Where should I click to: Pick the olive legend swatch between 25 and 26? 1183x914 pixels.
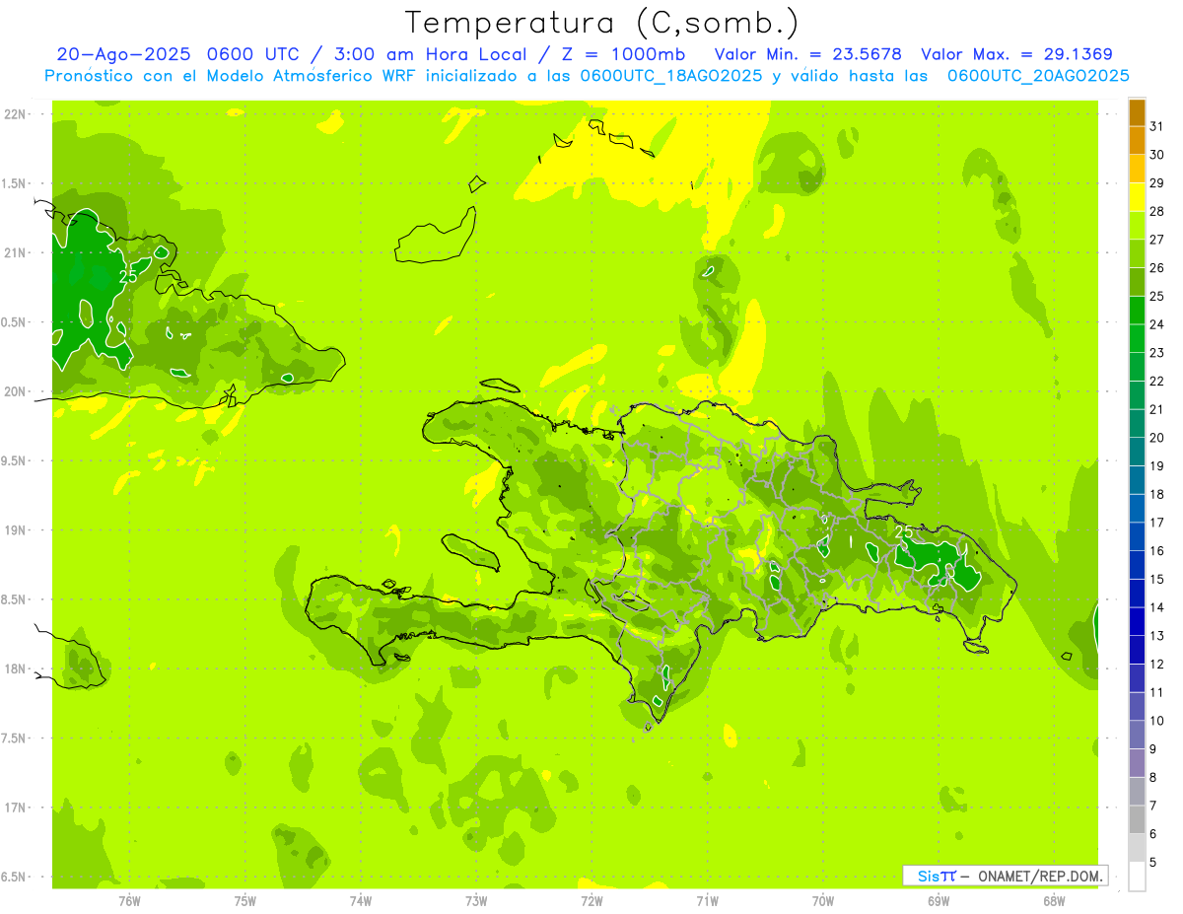1137,282
